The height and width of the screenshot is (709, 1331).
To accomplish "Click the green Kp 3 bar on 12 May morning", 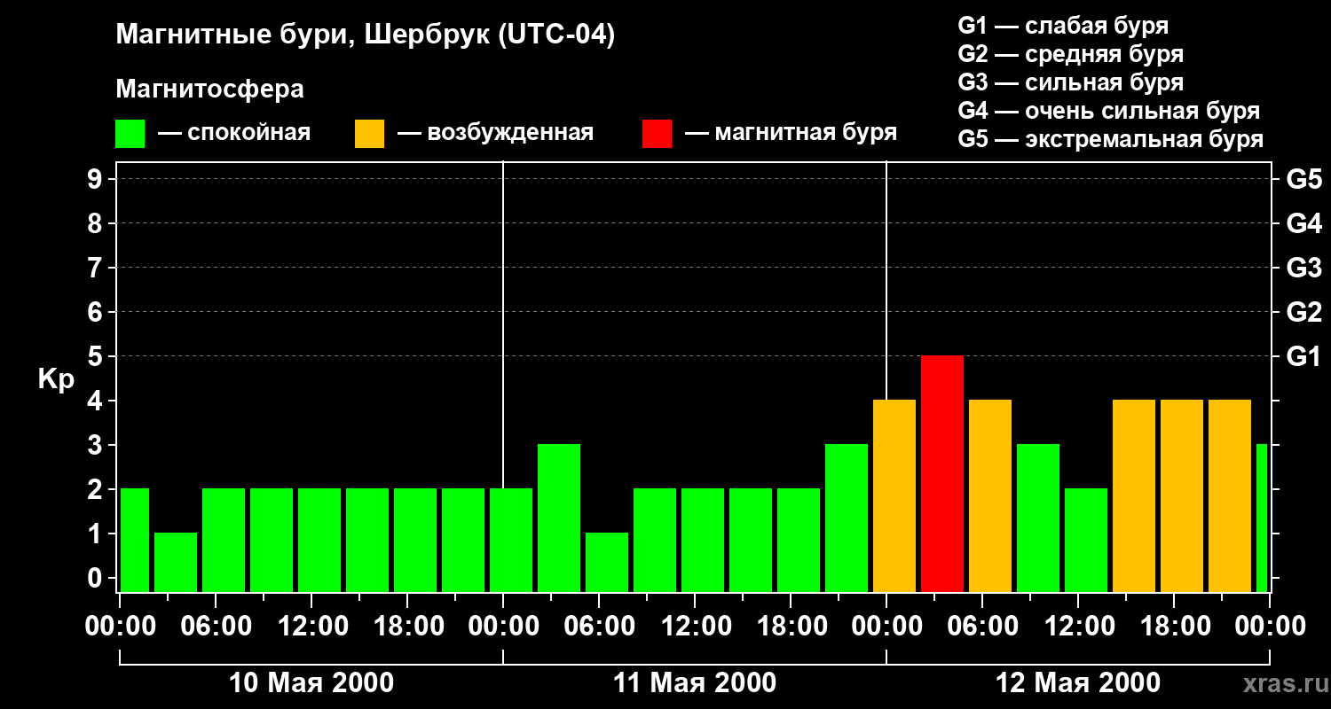I will [x=1038, y=518].
